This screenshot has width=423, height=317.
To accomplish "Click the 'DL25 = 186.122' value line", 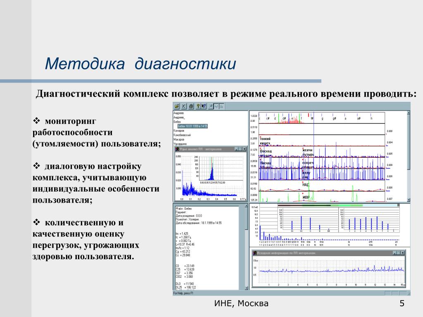I will tap(185, 287).
